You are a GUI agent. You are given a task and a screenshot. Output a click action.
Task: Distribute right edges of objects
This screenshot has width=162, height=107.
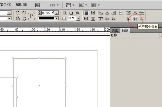click(x=141, y=19)
